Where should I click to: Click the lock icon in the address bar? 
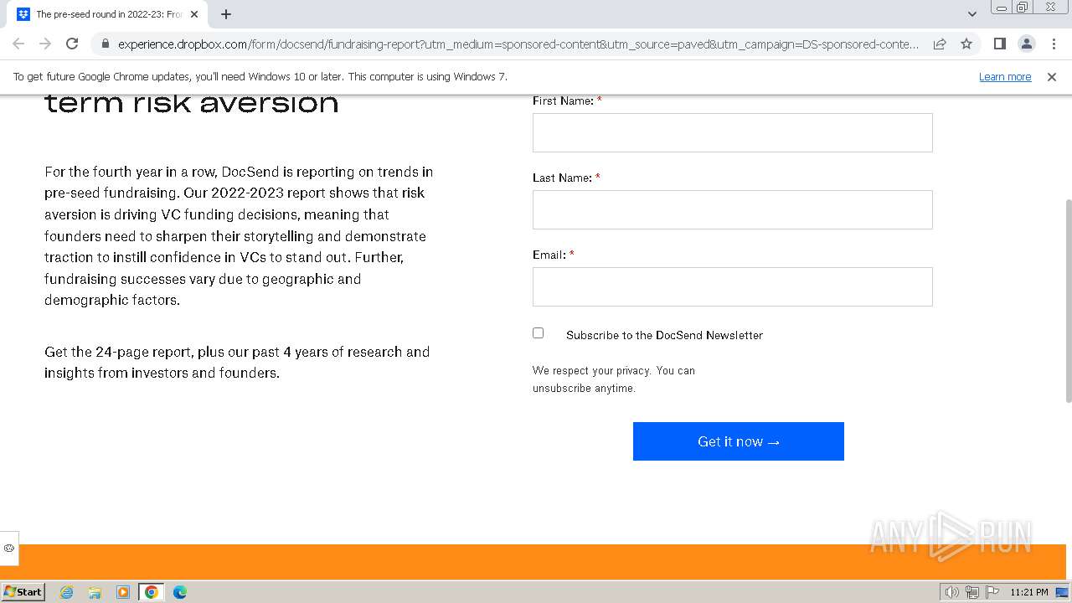click(106, 44)
